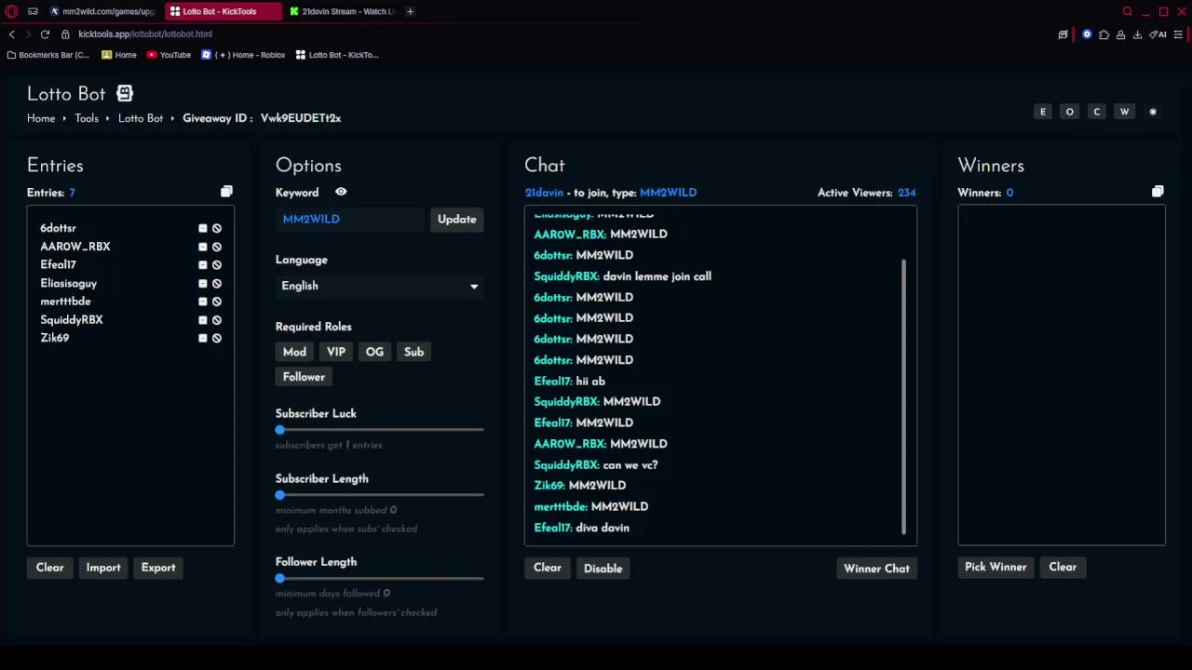This screenshot has height=670, width=1192.
Task: Click the theme toggle sun icon
Action: 1153,112
